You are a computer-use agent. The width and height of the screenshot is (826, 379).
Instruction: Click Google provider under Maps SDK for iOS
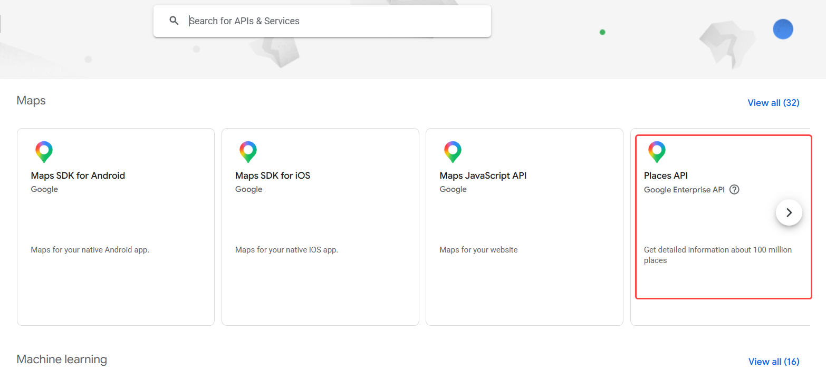click(248, 189)
